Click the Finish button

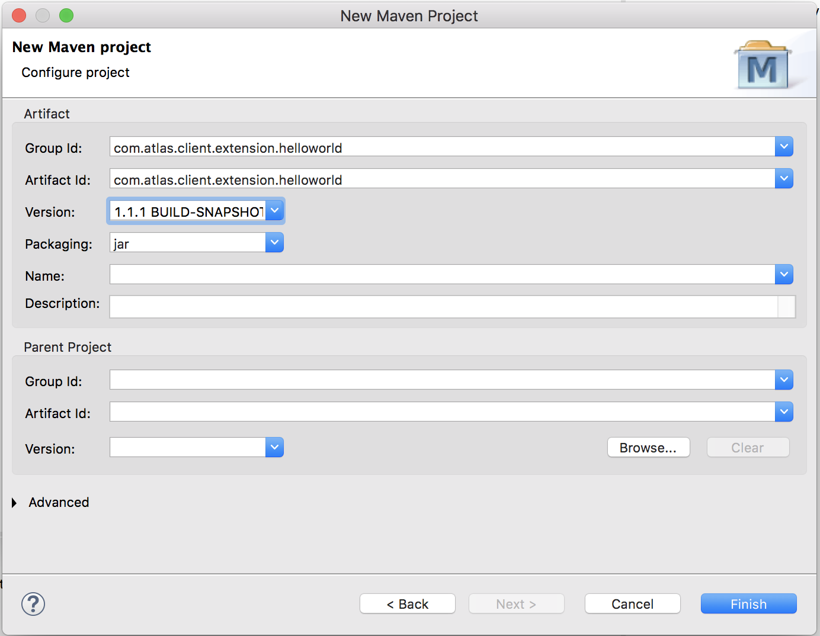(x=748, y=604)
